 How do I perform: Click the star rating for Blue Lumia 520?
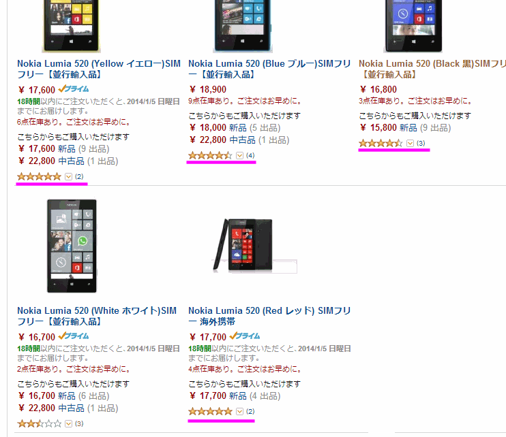pos(210,156)
